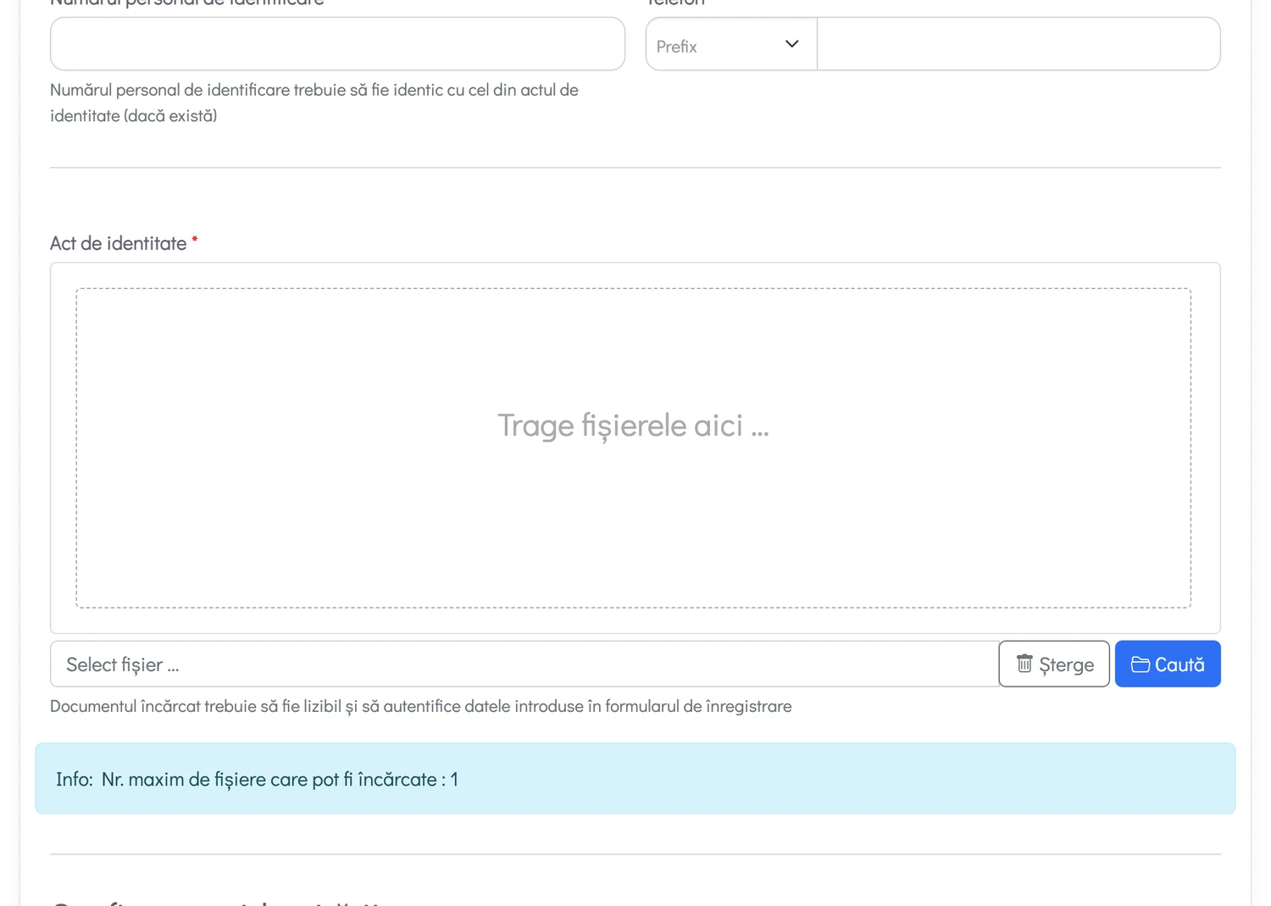The height and width of the screenshot is (906, 1271).
Task: Click the Select fișier text box
Action: [x=524, y=664]
